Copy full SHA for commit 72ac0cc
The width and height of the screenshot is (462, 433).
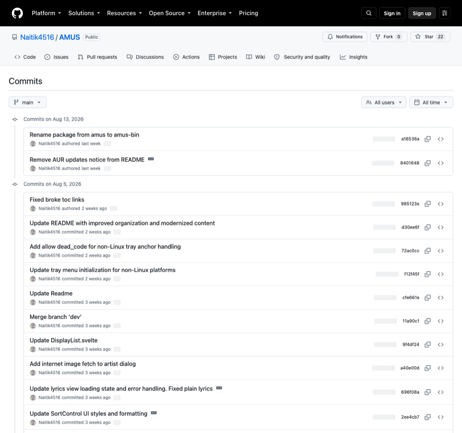click(x=427, y=251)
